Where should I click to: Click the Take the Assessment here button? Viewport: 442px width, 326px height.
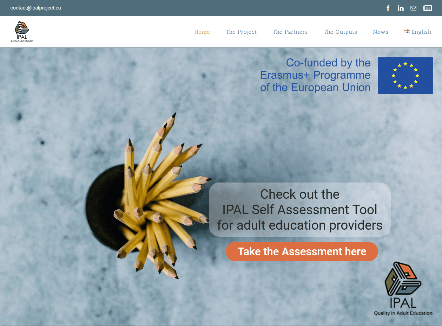302,251
